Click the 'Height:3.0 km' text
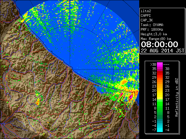 154,34
